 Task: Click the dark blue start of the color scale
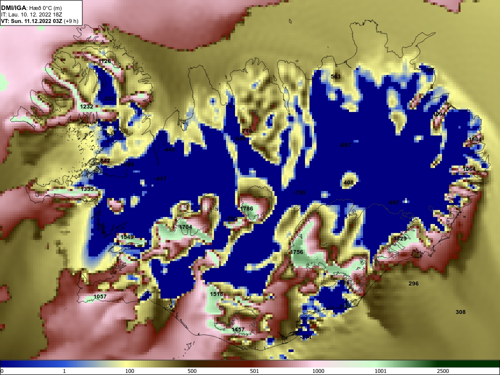tap(6, 364)
